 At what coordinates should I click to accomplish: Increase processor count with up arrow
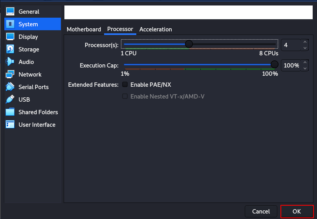coord(305,42)
